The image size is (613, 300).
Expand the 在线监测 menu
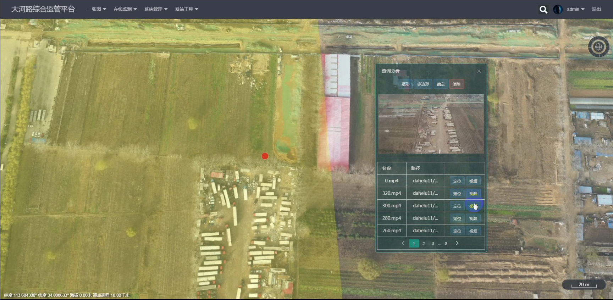[x=125, y=9]
